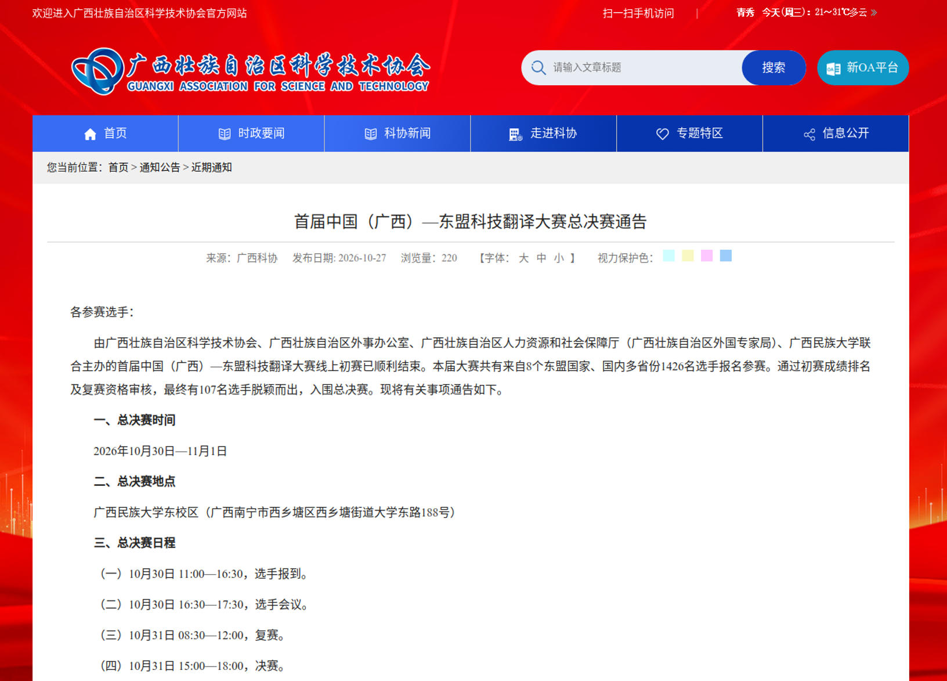The width and height of the screenshot is (947, 681).
Task: Click the heart icon beside 专题特区
Action: click(x=663, y=134)
